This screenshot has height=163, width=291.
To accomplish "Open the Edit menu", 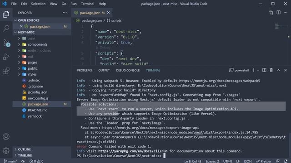I will tap(24, 4).
